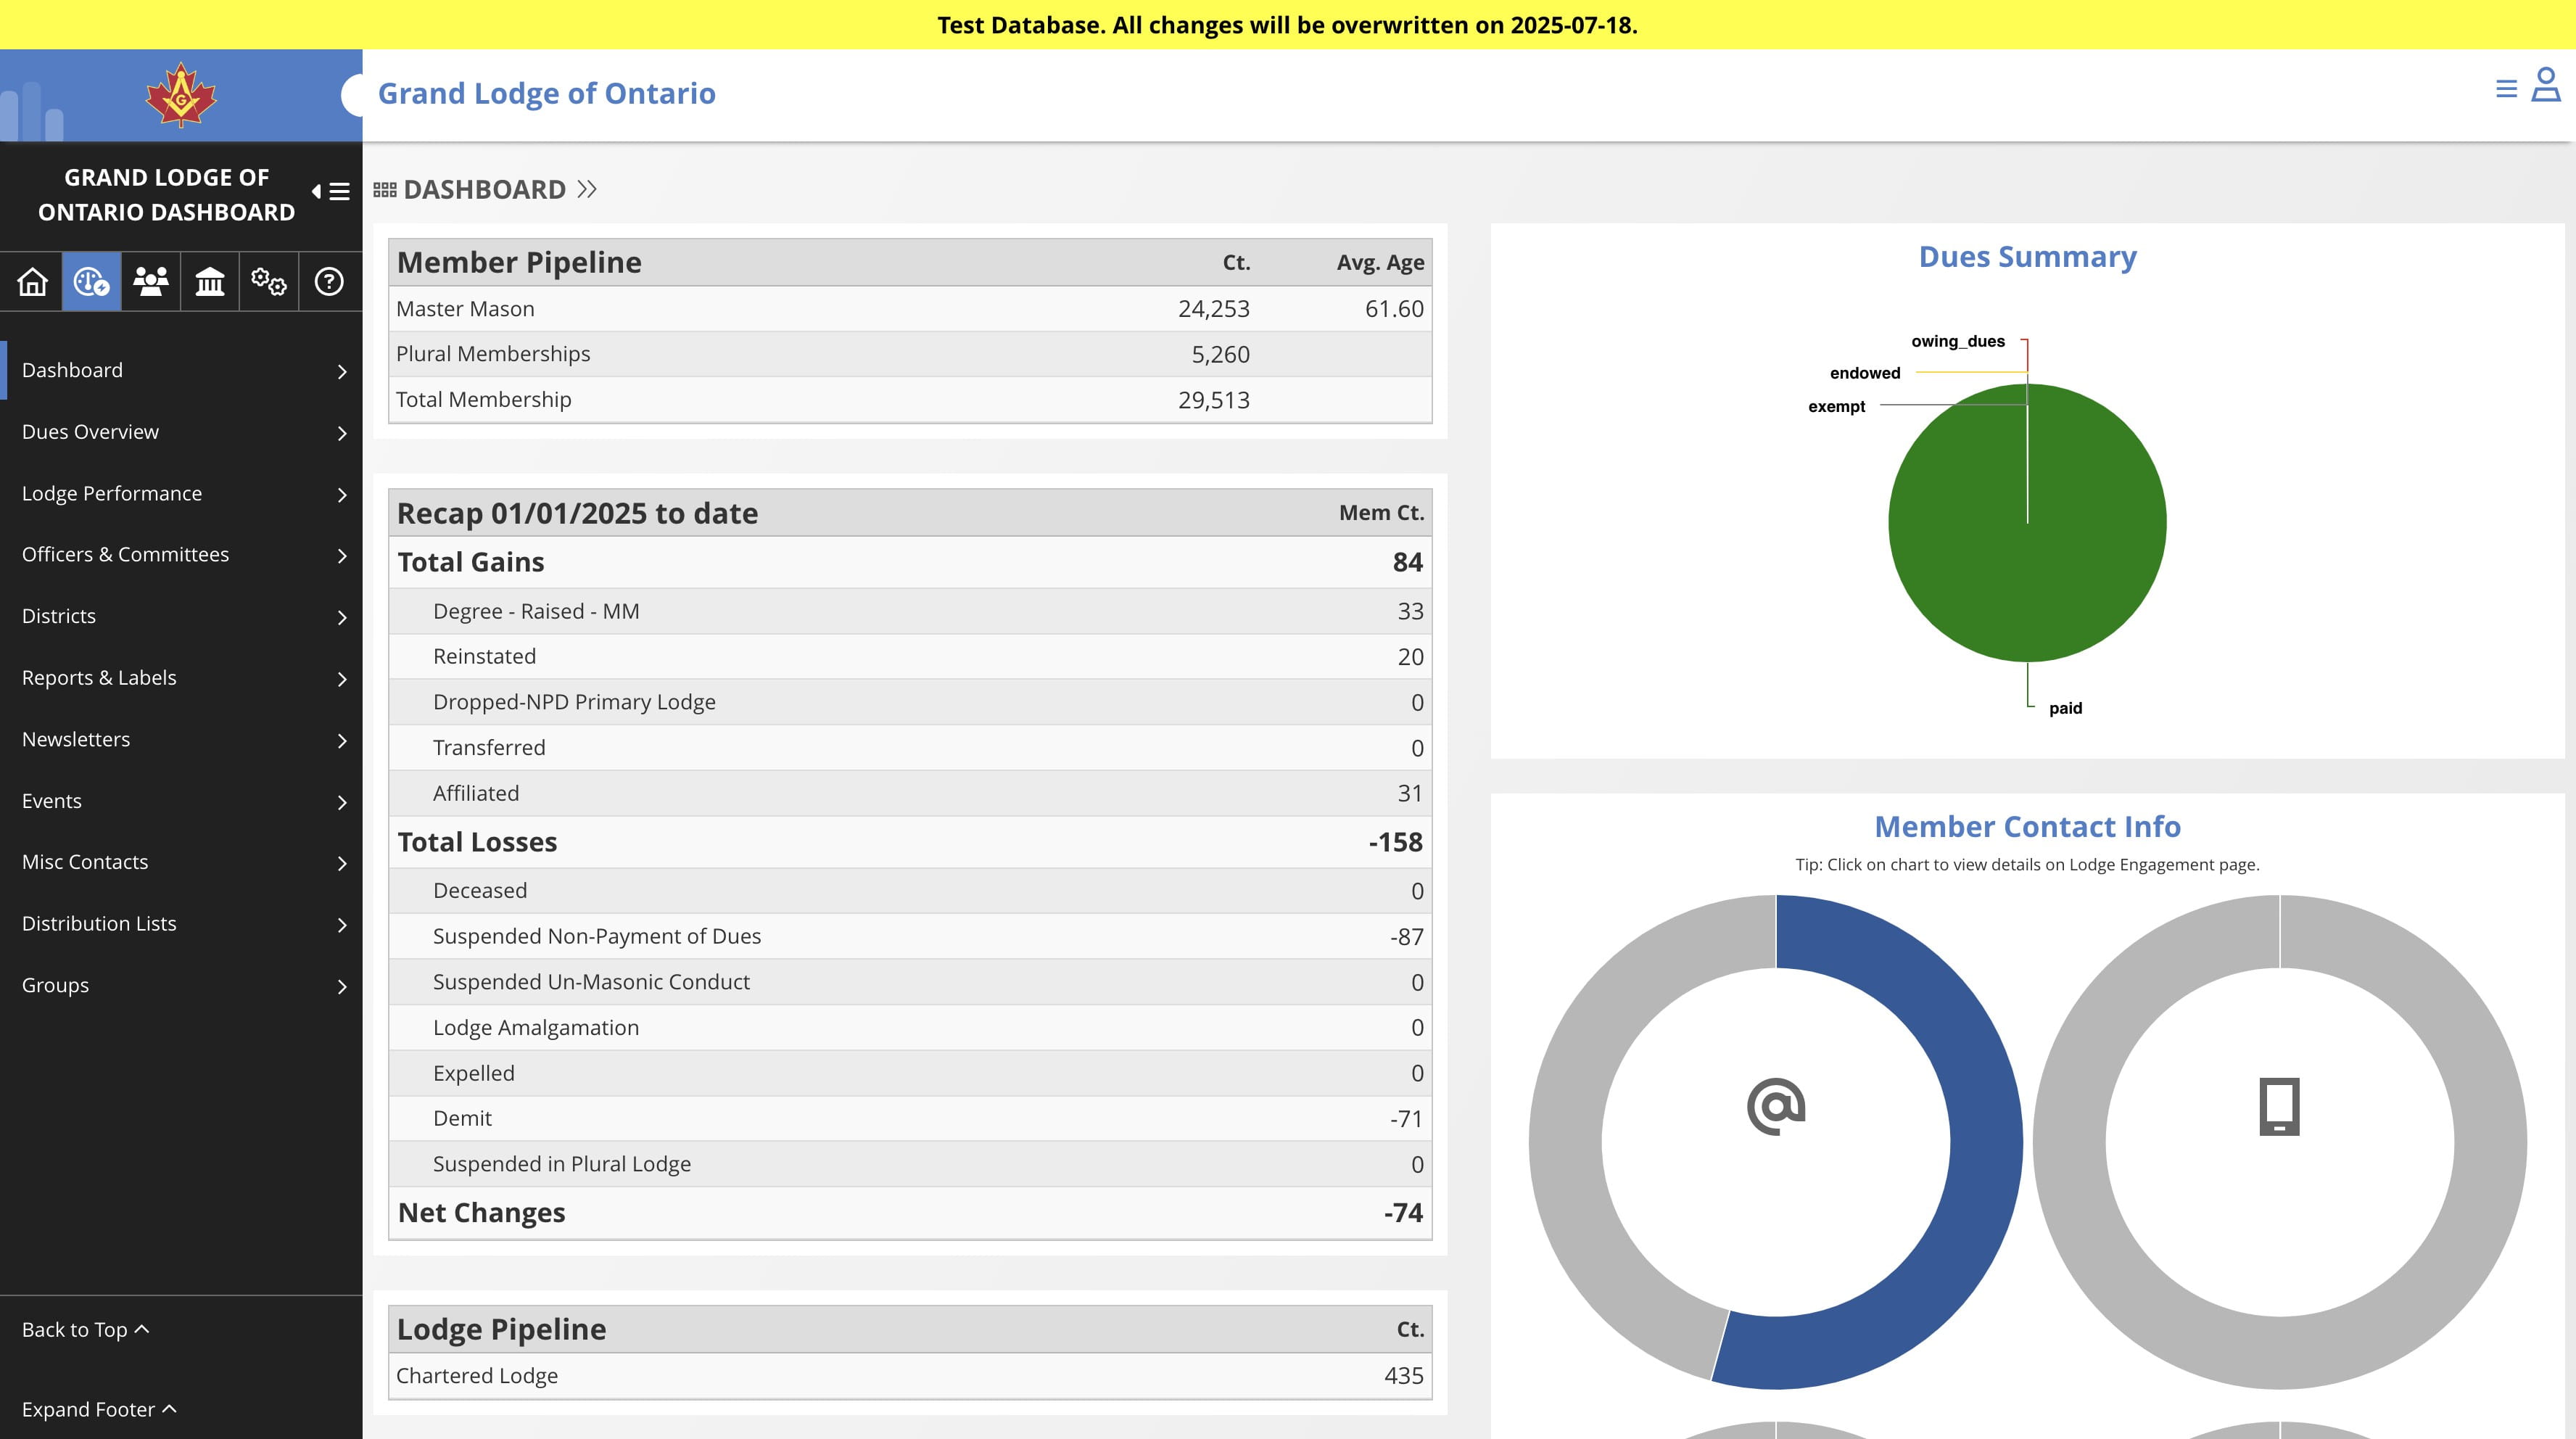Click the DASHBOARD breadcrumb label

485,190
